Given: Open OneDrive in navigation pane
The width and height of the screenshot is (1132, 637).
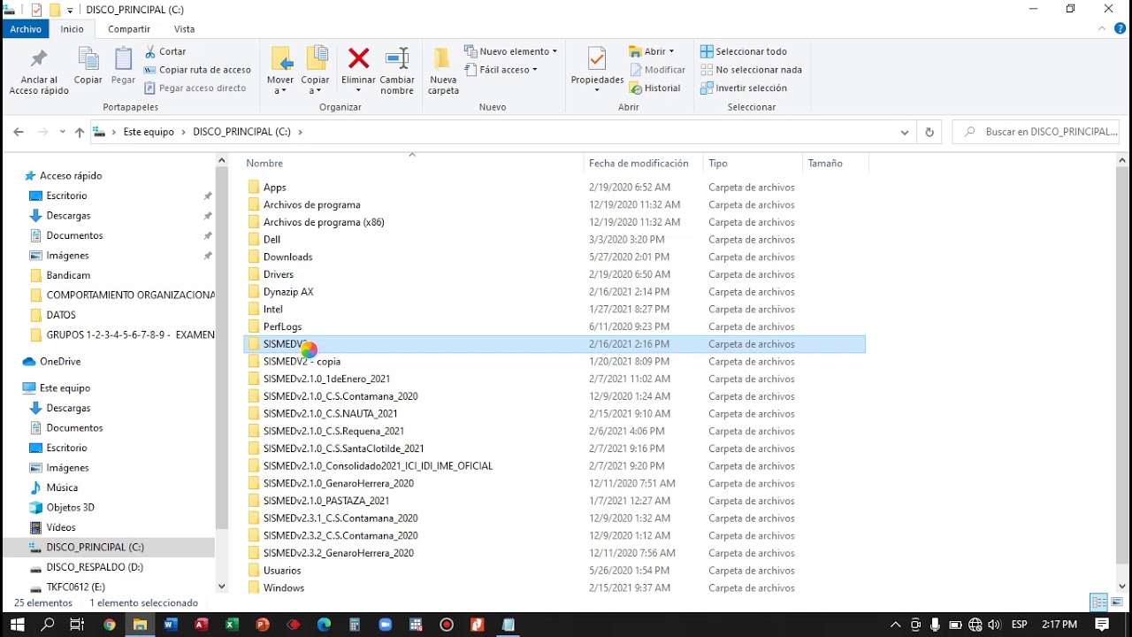Looking at the screenshot, I should pyautogui.click(x=60, y=362).
